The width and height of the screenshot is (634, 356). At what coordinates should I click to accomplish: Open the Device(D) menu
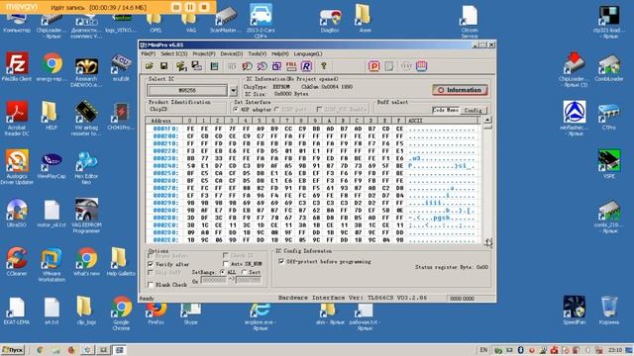231,53
